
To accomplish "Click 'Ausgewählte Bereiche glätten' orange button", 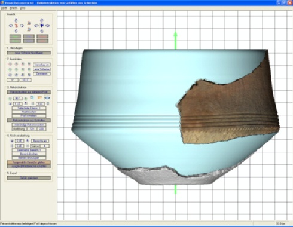I will [x=29, y=162].
